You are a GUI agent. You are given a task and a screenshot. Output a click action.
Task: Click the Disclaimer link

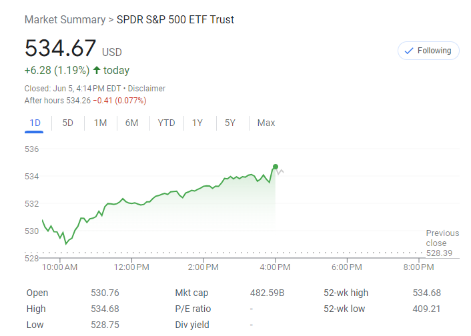click(147, 89)
